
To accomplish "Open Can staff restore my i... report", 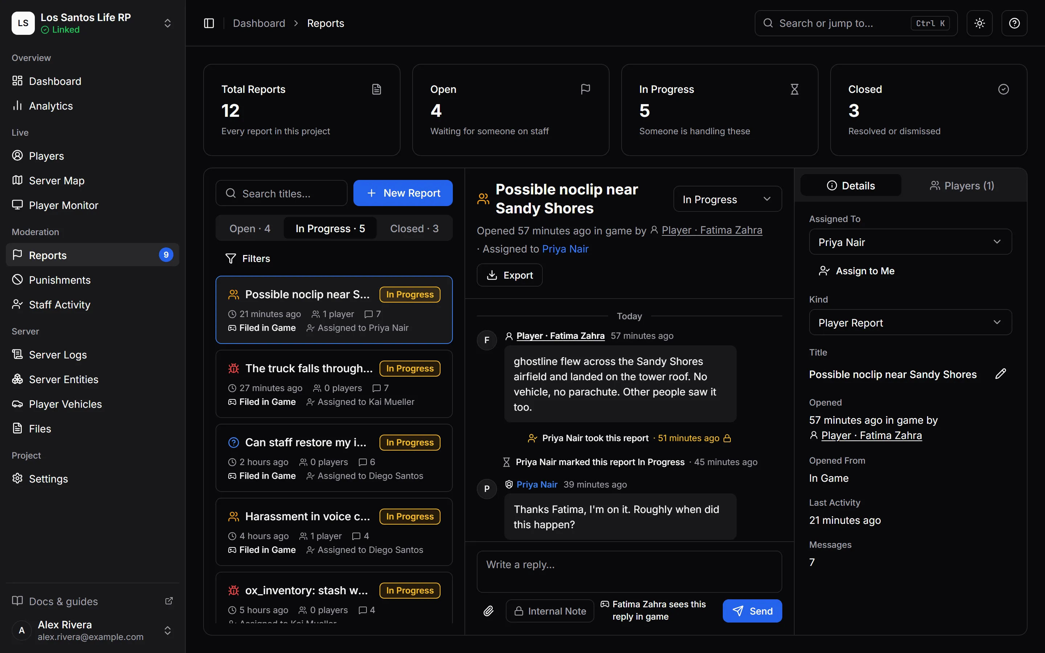I will (334, 457).
